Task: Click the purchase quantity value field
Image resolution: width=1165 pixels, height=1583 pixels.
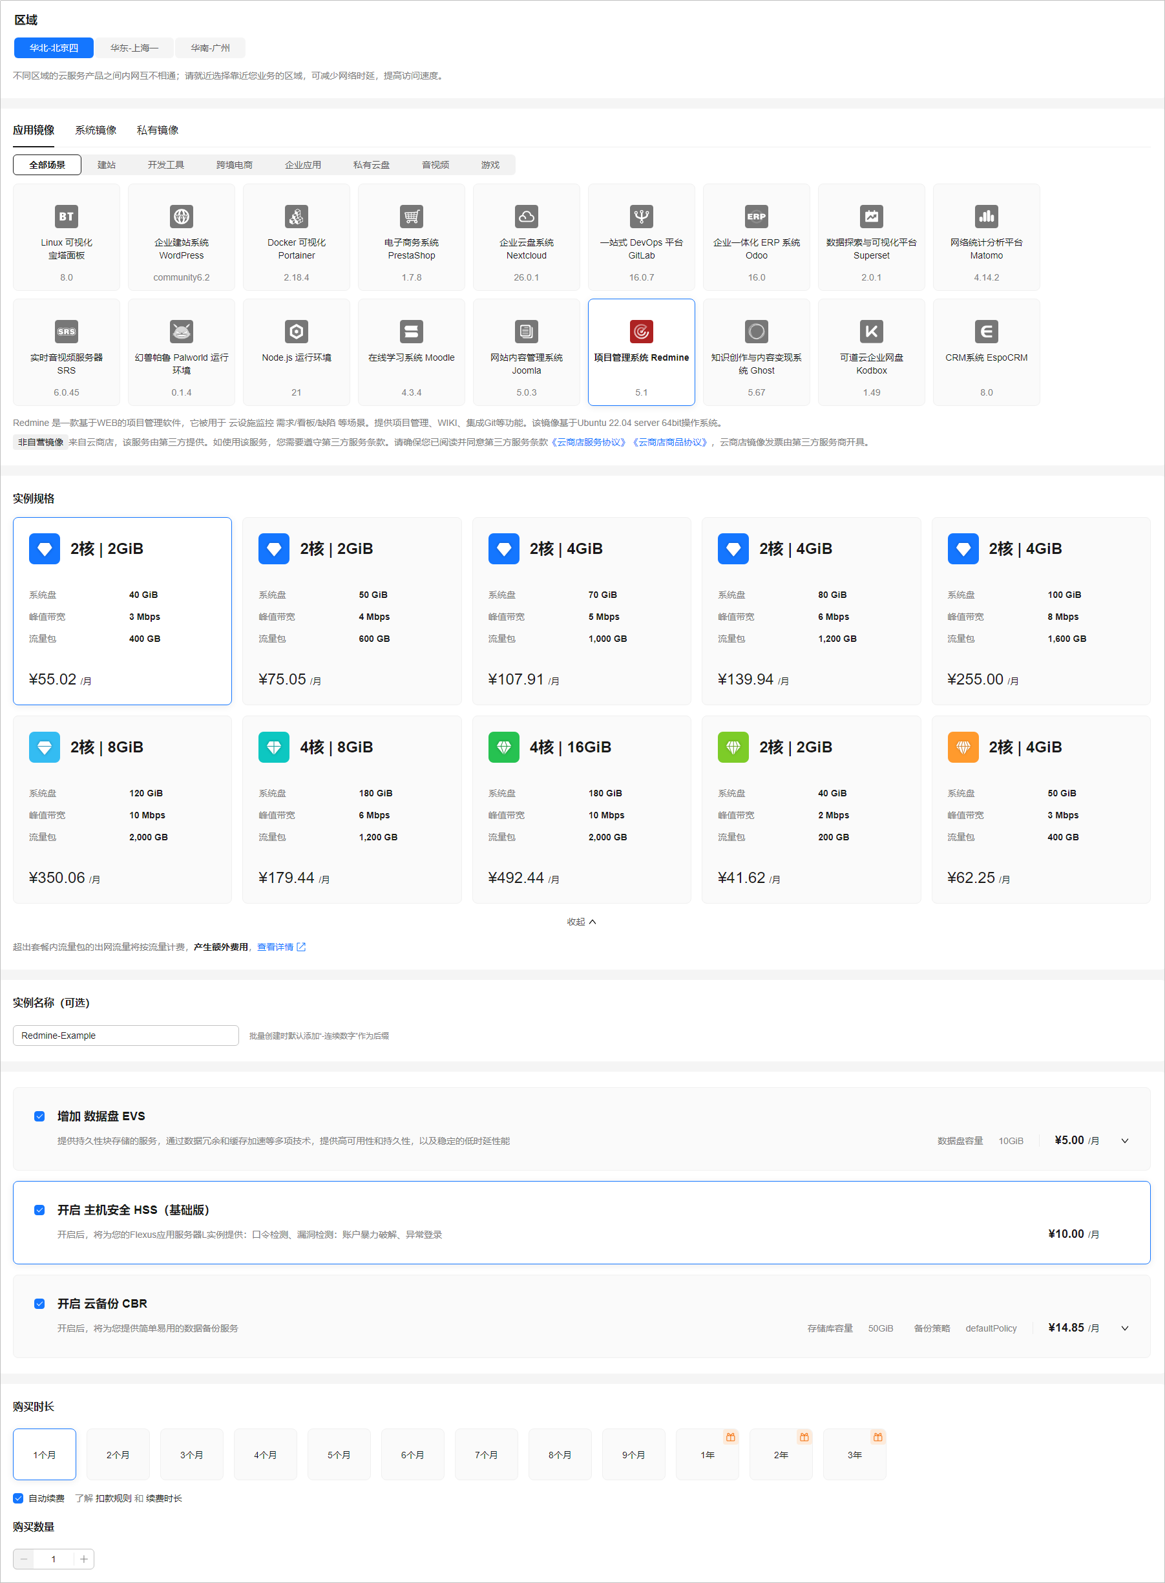Action: [54, 1559]
